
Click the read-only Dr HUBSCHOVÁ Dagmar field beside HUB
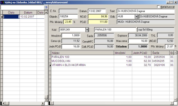pos(157,16)
